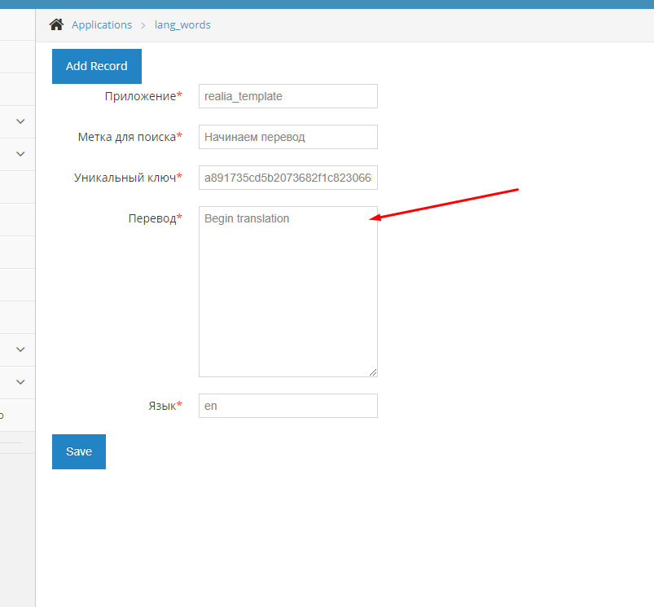654x607 pixels.
Task: Click the Язык label text
Action: pyautogui.click(x=160, y=406)
